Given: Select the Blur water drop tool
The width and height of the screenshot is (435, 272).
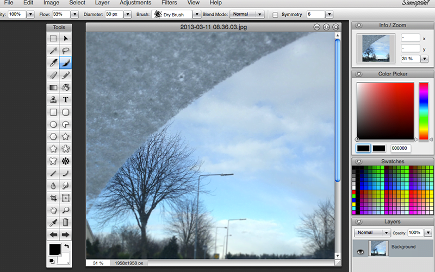Looking at the screenshot, I should (53, 186).
